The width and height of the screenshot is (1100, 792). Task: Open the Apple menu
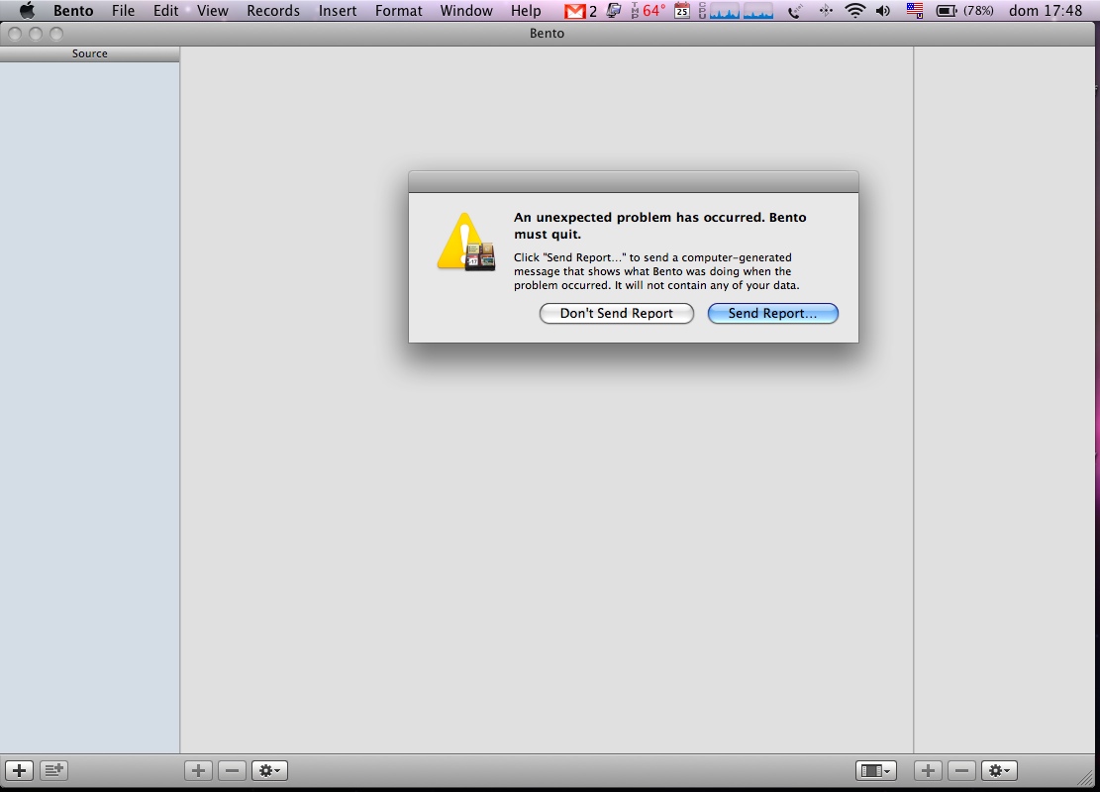(x=27, y=11)
